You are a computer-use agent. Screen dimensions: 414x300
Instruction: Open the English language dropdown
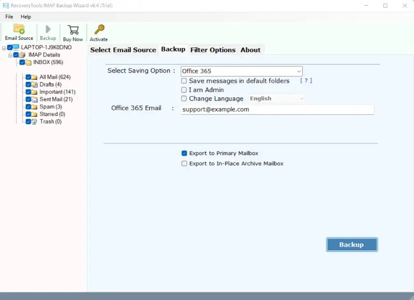276,98
